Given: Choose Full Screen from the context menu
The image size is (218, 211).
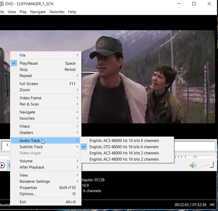Looking at the screenshot, I should pyautogui.click(x=46, y=84).
